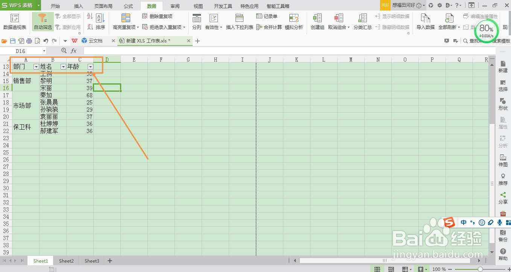Add a new sheet with plus button
The height and width of the screenshot is (272, 511).
click(110, 261)
